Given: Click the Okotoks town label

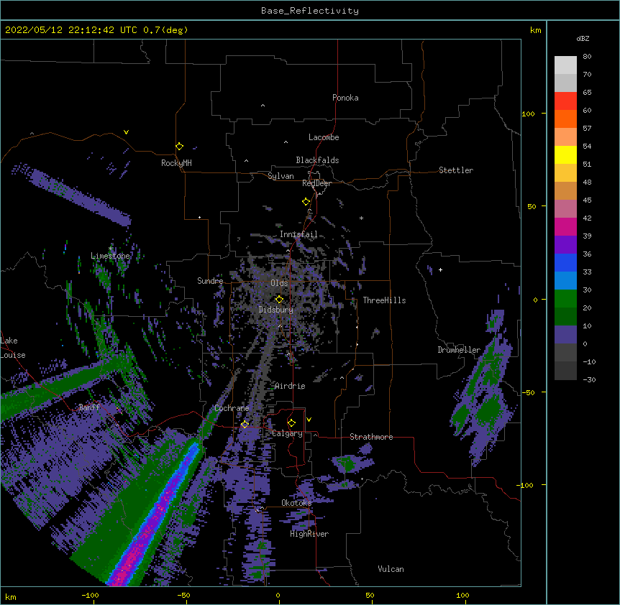Looking at the screenshot, I should coord(296,503).
